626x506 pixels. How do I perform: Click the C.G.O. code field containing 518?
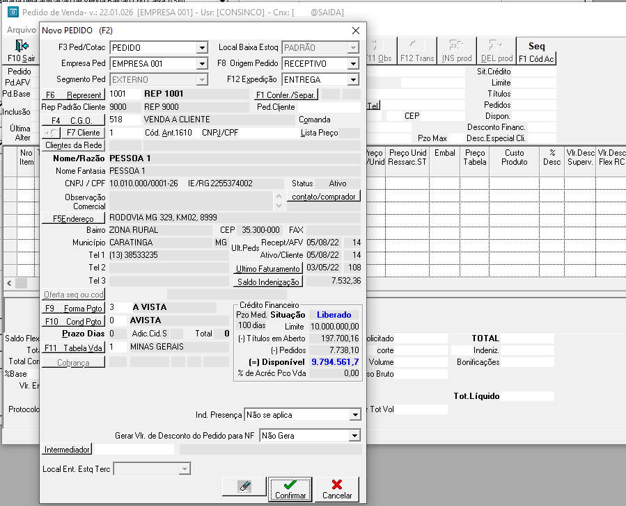(125, 120)
